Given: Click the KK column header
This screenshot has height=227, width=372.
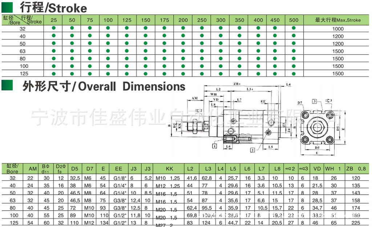Looking at the screenshot, I should [169, 169].
